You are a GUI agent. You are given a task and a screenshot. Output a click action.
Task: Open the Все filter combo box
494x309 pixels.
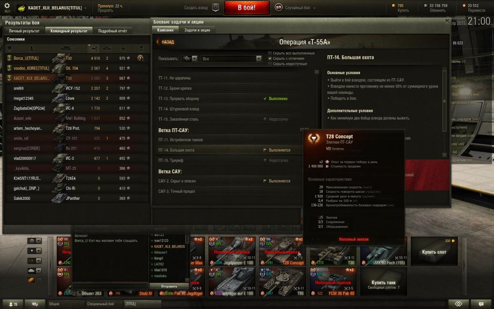point(231,59)
